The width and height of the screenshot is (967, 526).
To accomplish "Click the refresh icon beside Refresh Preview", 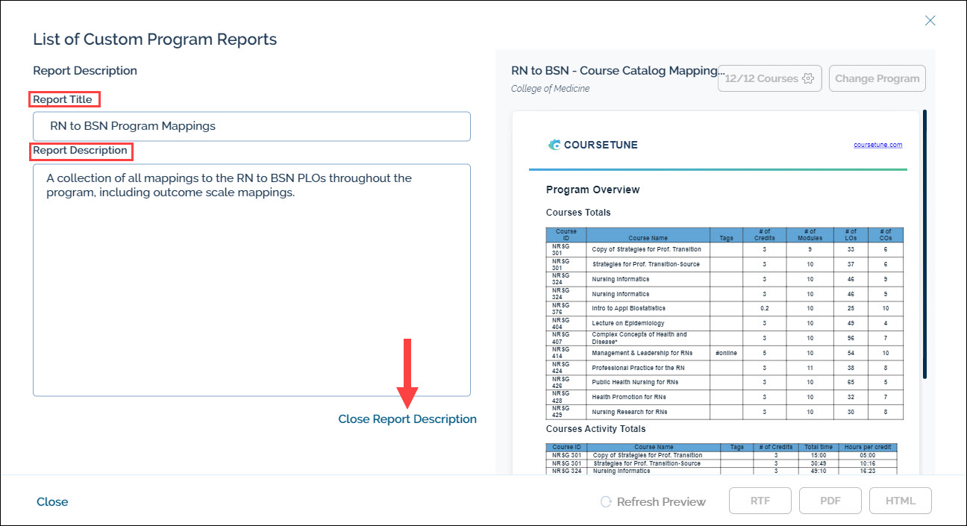I will coord(607,502).
